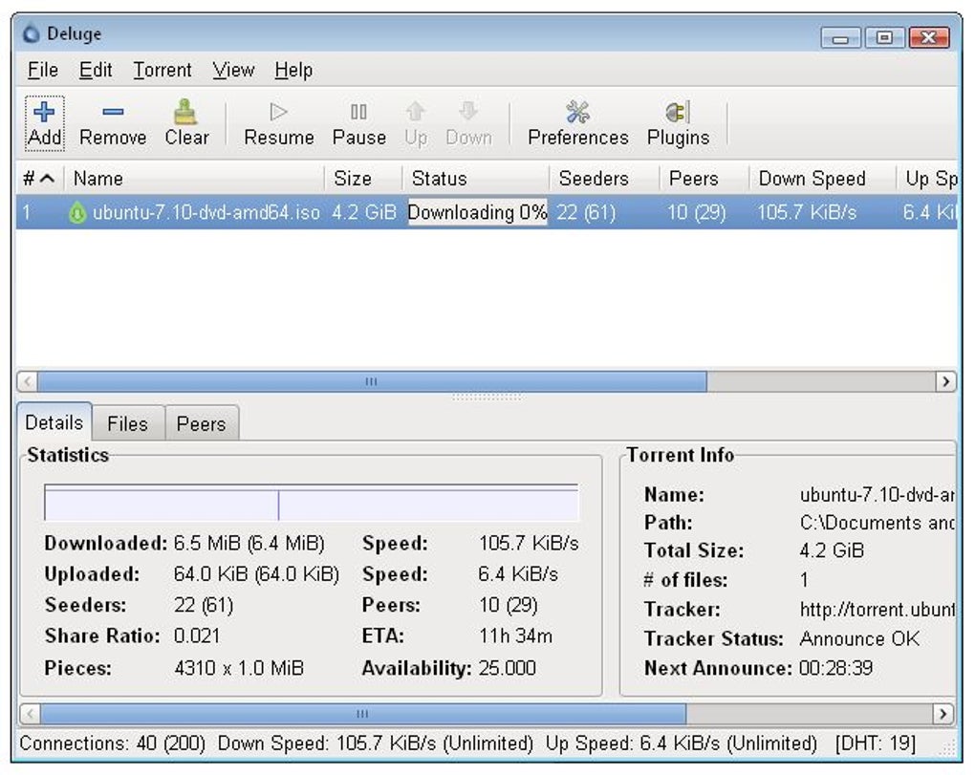Click the tracker URL http://torrent.ubuntu value
This screenshot has height=775, width=975.
(877, 610)
